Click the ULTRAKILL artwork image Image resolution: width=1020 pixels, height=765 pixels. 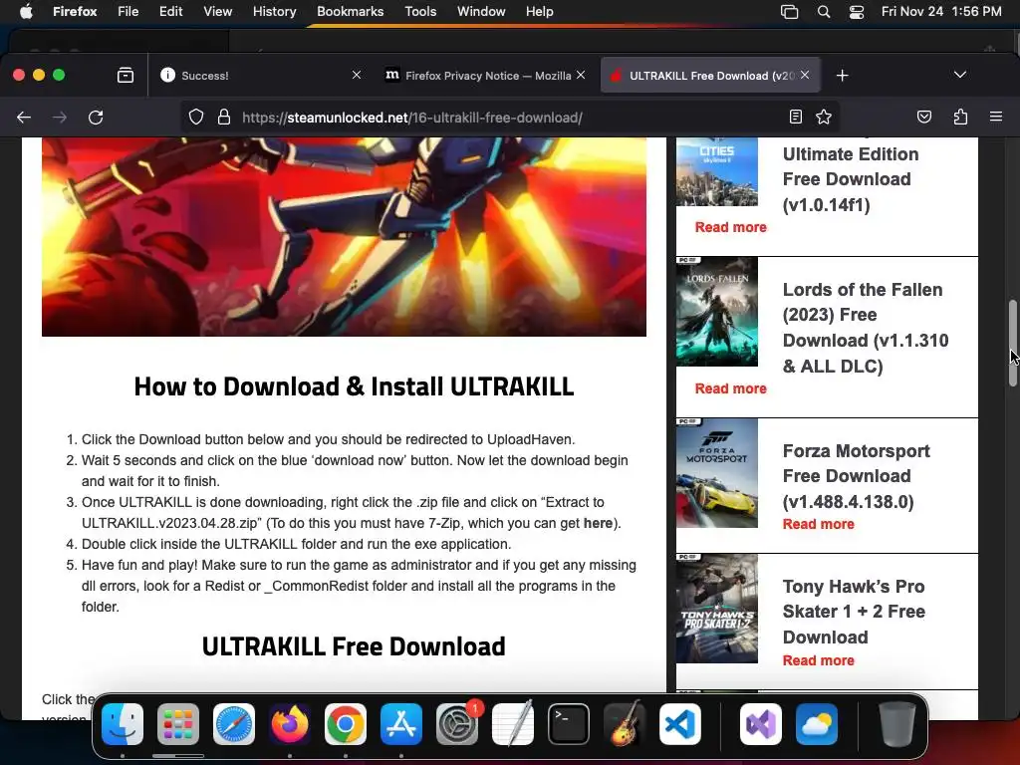click(x=344, y=237)
